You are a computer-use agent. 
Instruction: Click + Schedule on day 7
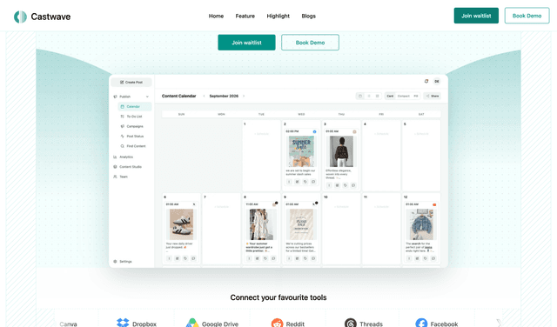tap(221, 207)
